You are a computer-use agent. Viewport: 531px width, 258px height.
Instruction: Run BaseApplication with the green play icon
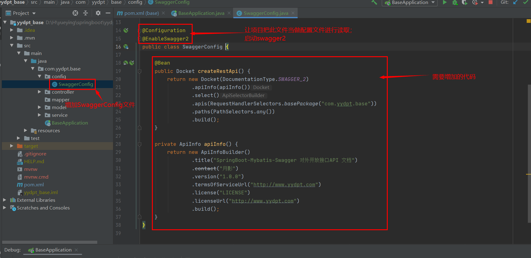[445, 2]
